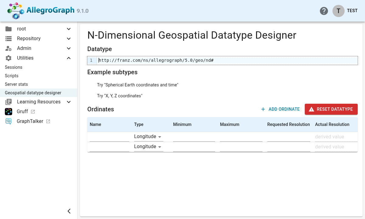Collapse the Utilities section chevron
Image resolution: width=365 pixels, height=219 pixels.
pyautogui.click(x=69, y=58)
